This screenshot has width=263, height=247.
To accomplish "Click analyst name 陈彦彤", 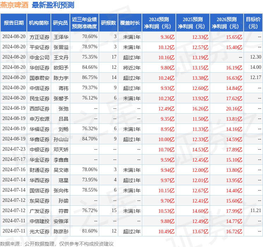I will tap(61, 231).
